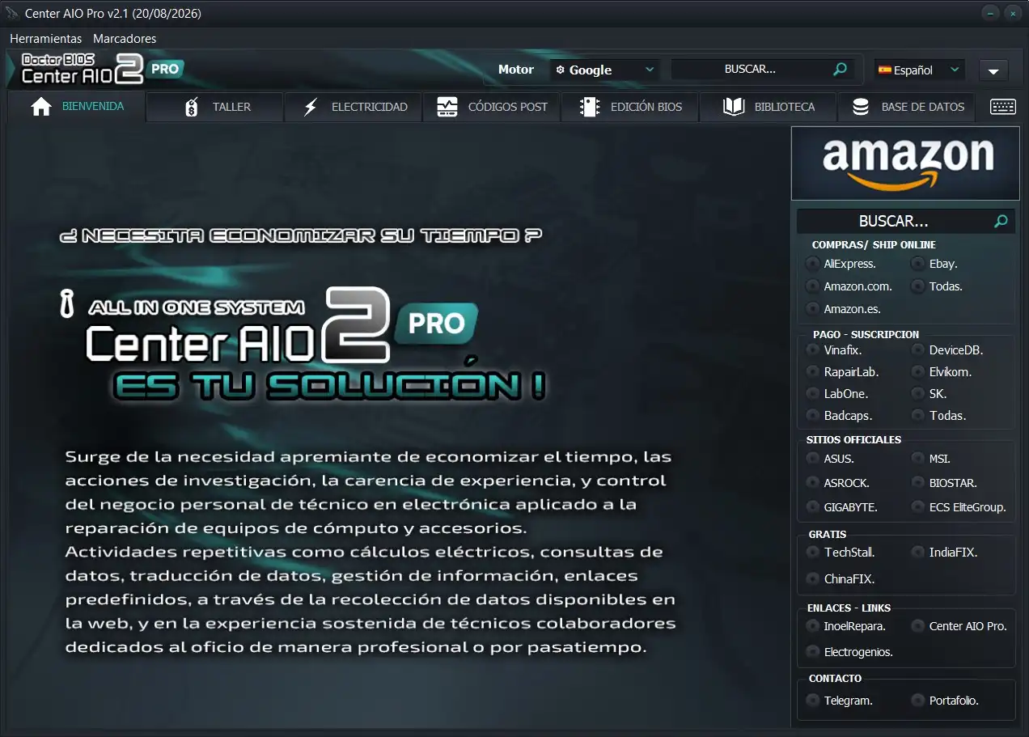The height and width of the screenshot is (737, 1029).
Task: Click the monitor pulse CÓDIGOS POST icon
Action: 447,107
